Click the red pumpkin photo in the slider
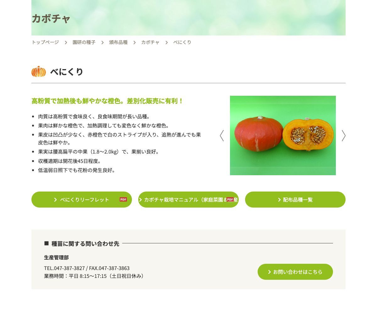Screen dimensions: 377x314 coord(283,135)
